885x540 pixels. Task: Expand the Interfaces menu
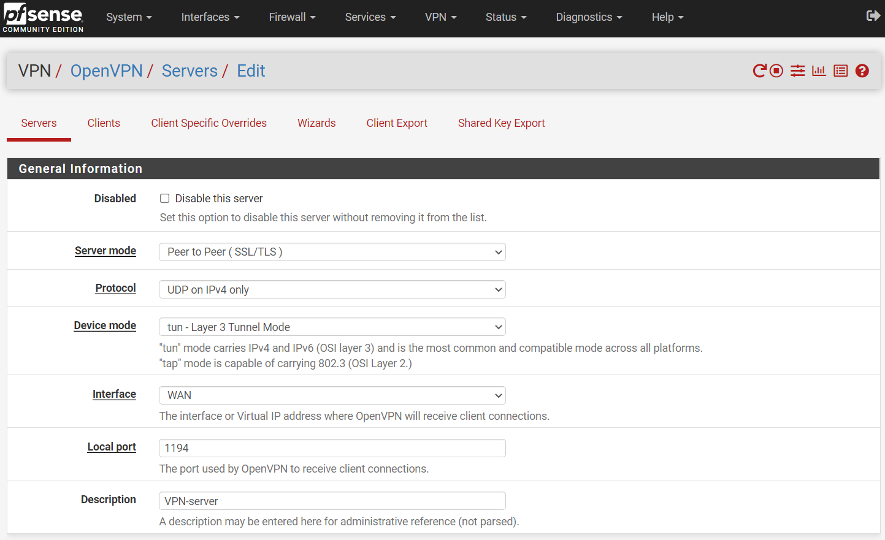(210, 17)
